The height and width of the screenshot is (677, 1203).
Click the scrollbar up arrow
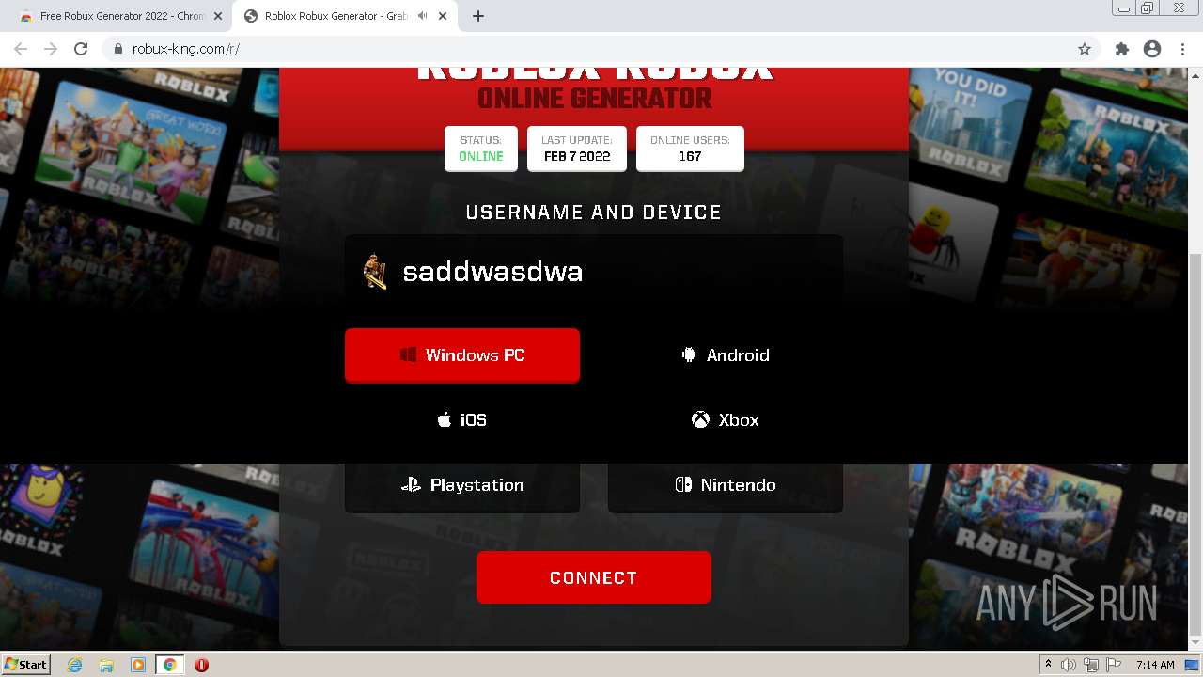coord(1195,74)
